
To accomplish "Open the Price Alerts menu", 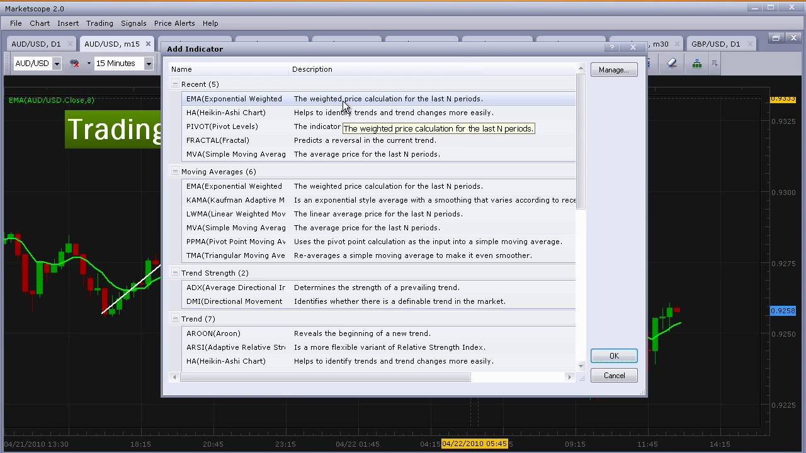I will (174, 23).
